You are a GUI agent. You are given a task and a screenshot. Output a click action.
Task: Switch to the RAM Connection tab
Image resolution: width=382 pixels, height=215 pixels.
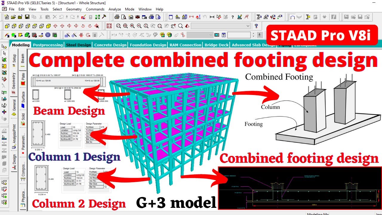pyautogui.click(x=185, y=45)
